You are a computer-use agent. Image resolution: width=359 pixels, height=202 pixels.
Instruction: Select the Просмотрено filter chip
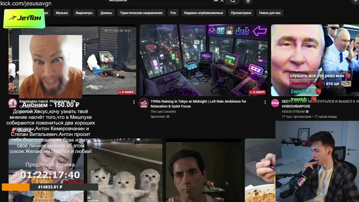241,13
